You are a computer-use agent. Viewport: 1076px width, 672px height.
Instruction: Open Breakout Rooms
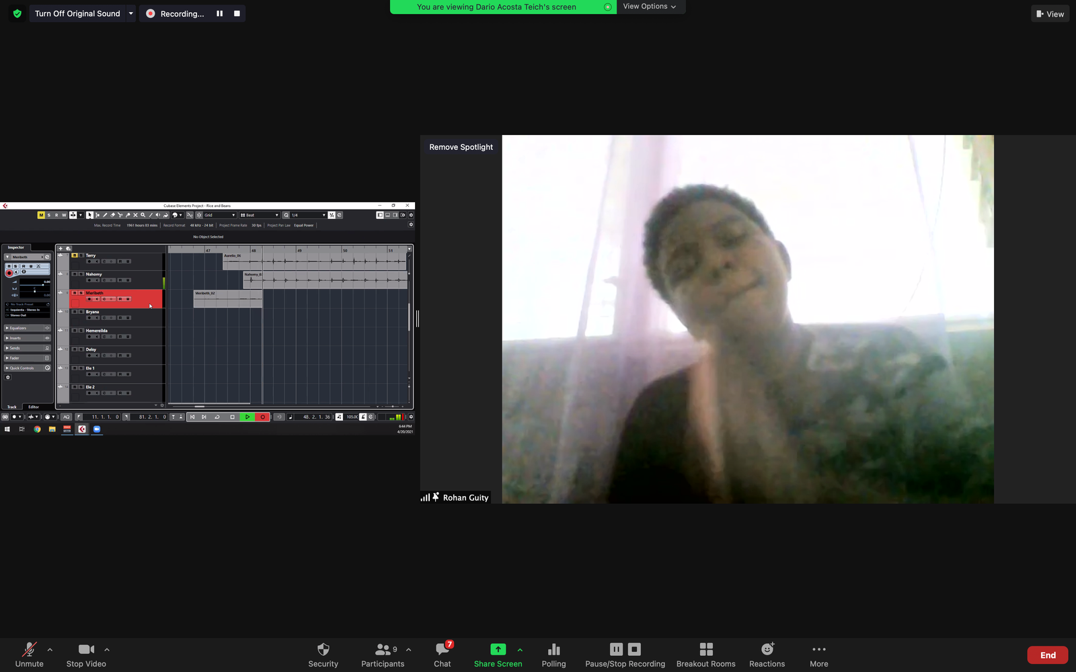pos(705,654)
